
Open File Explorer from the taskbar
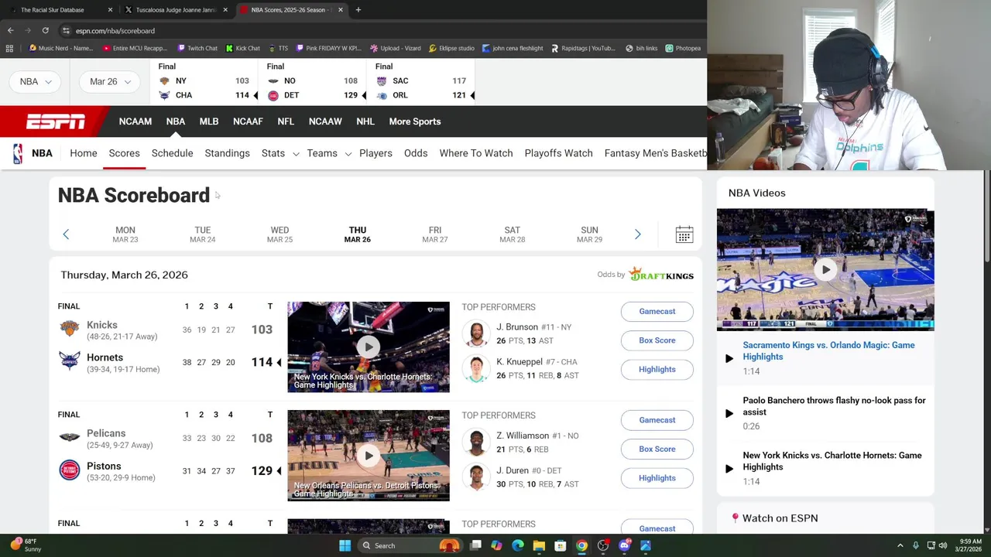click(539, 545)
